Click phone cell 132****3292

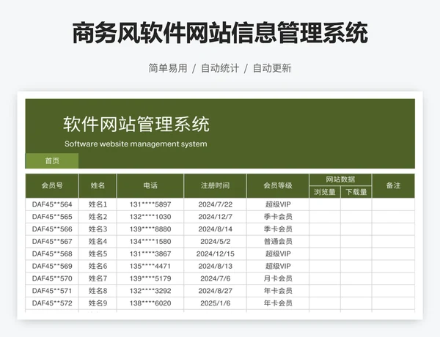[150, 291]
